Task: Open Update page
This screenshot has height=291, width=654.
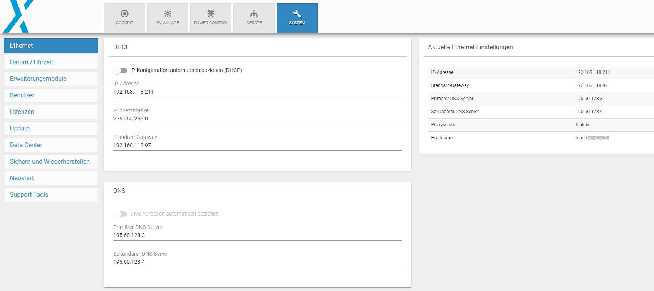Action: (x=51, y=128)
